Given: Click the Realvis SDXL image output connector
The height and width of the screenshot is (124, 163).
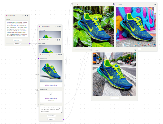Looking at the screenshot, I should [30, 44].
